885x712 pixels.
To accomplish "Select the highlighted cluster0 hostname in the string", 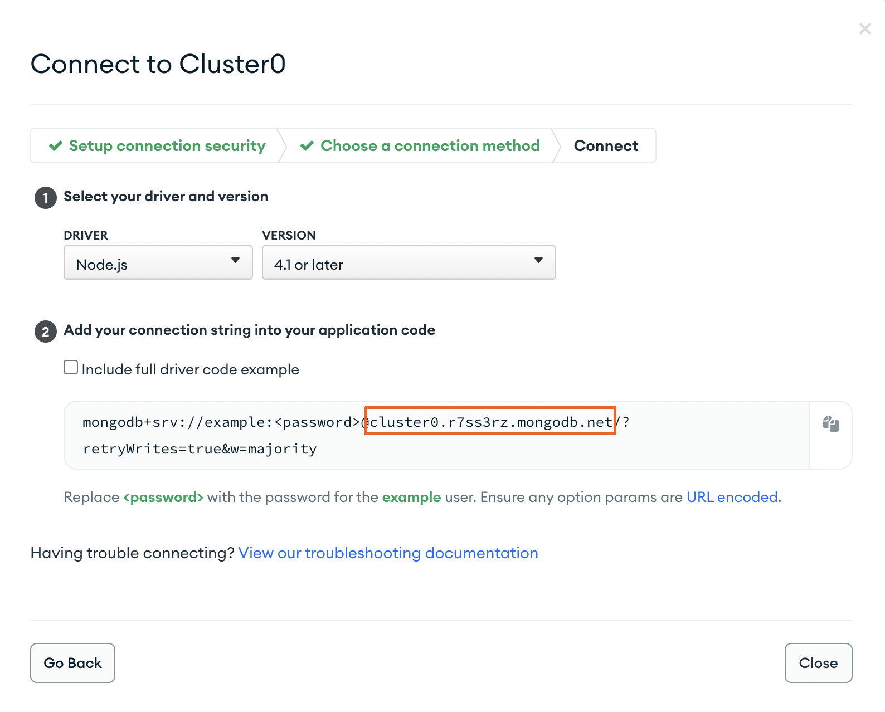I will tap(490, 422).
